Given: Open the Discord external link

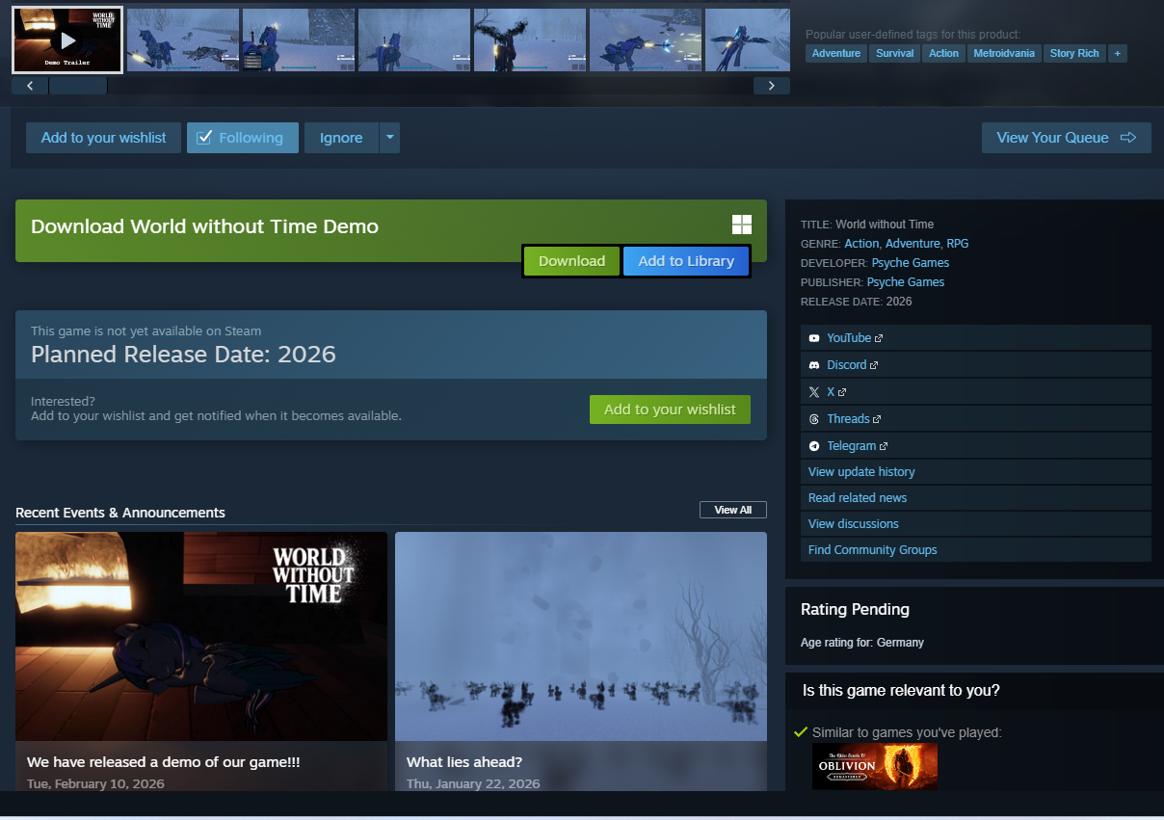Looking at the screenshot, I should tap(976, 365).
